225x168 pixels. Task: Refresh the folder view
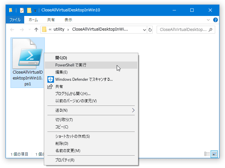click(150, 30)
